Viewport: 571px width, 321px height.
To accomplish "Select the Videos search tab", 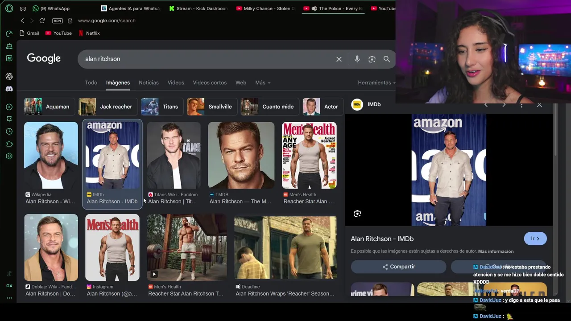I will coord(176,82).
